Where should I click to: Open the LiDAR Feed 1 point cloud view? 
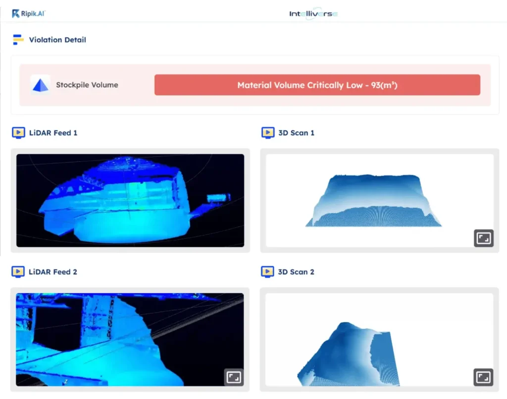[130, 200]
